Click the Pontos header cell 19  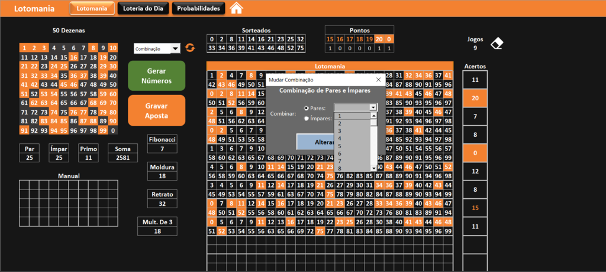click(369, 40)
